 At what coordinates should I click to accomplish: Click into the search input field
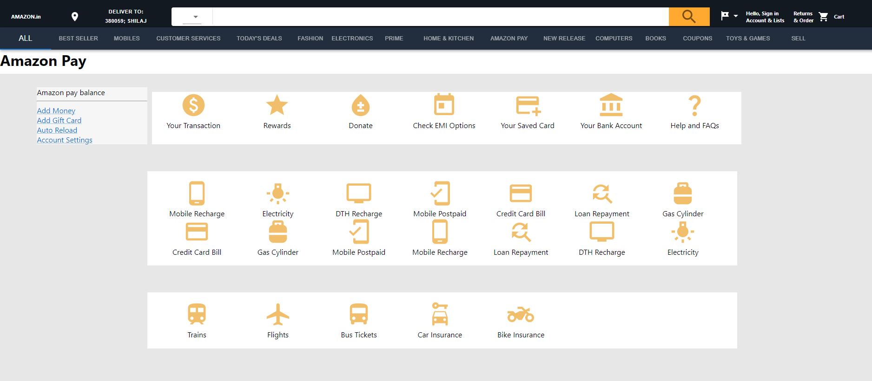click(441, 17)
